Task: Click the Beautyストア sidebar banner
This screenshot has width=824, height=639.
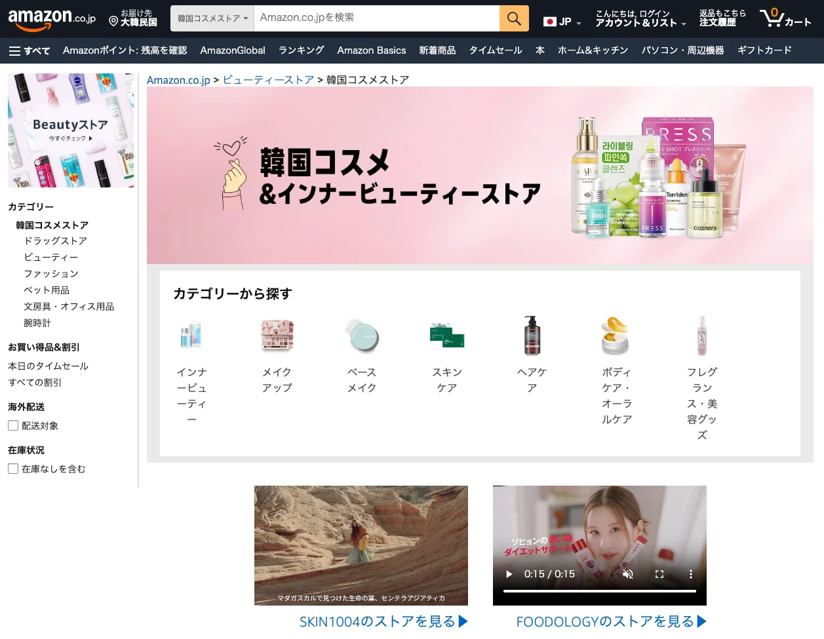Action: click(71, 130)
